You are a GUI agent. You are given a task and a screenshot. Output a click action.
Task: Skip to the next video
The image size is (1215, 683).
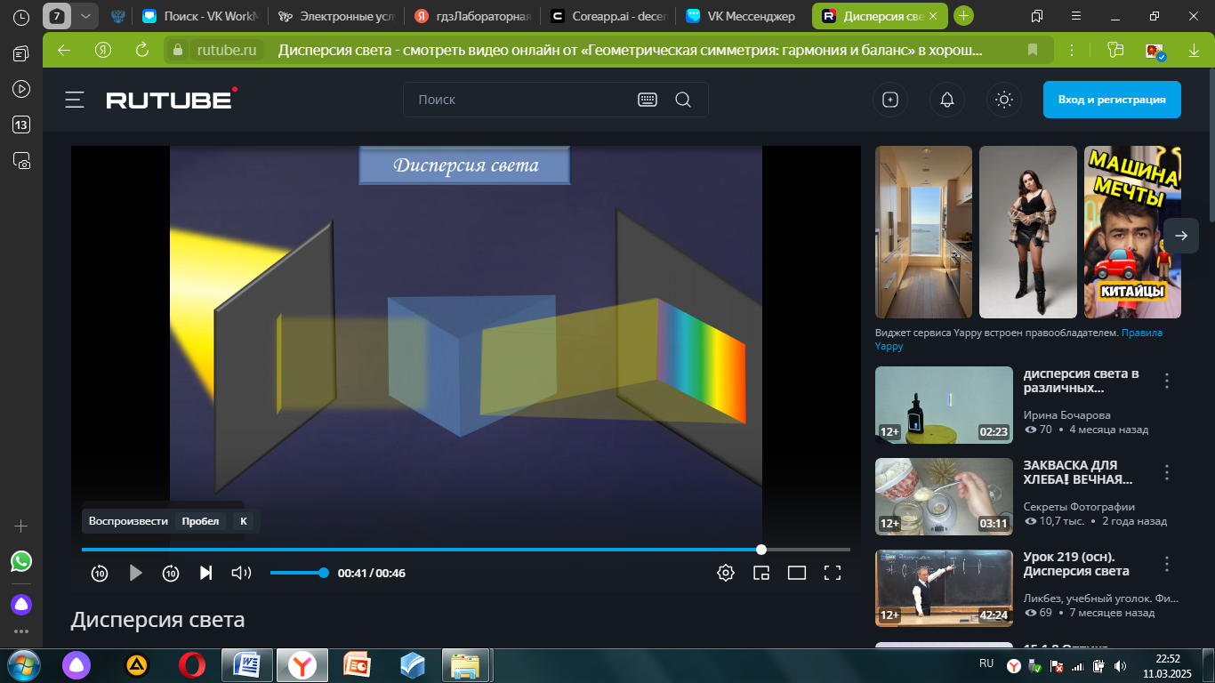206,573
